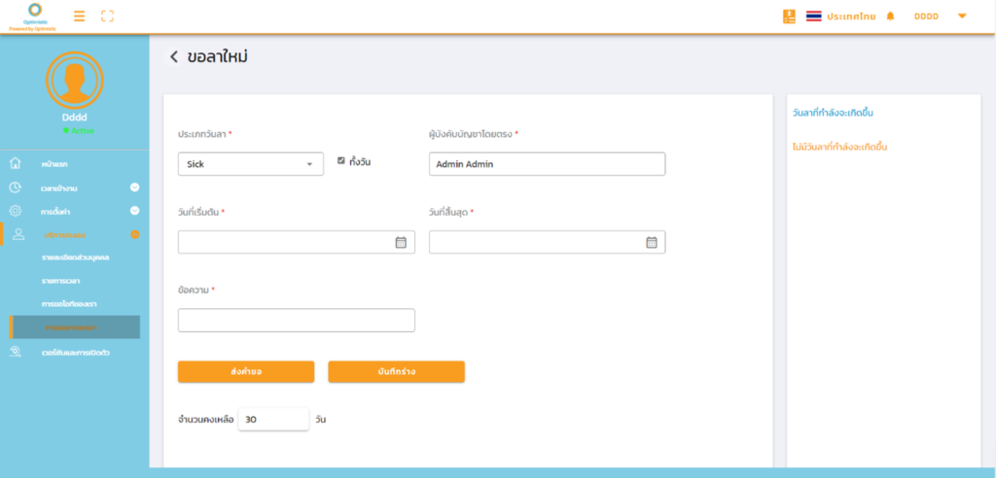This screenshot has height=478, width=996.
Task: Open notifications via the bell icon
Action: pos(890,17)
